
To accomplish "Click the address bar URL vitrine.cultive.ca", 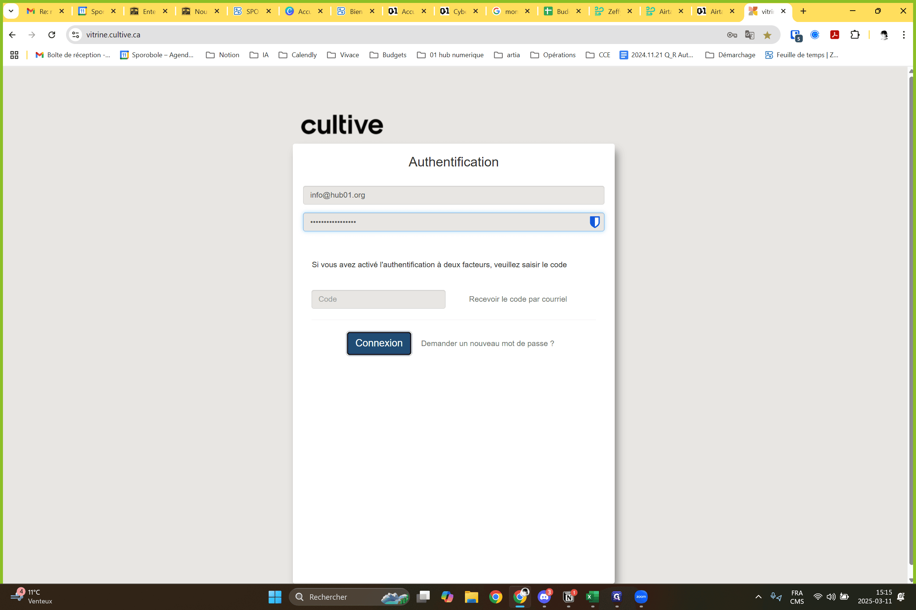I will coord(113,34).
